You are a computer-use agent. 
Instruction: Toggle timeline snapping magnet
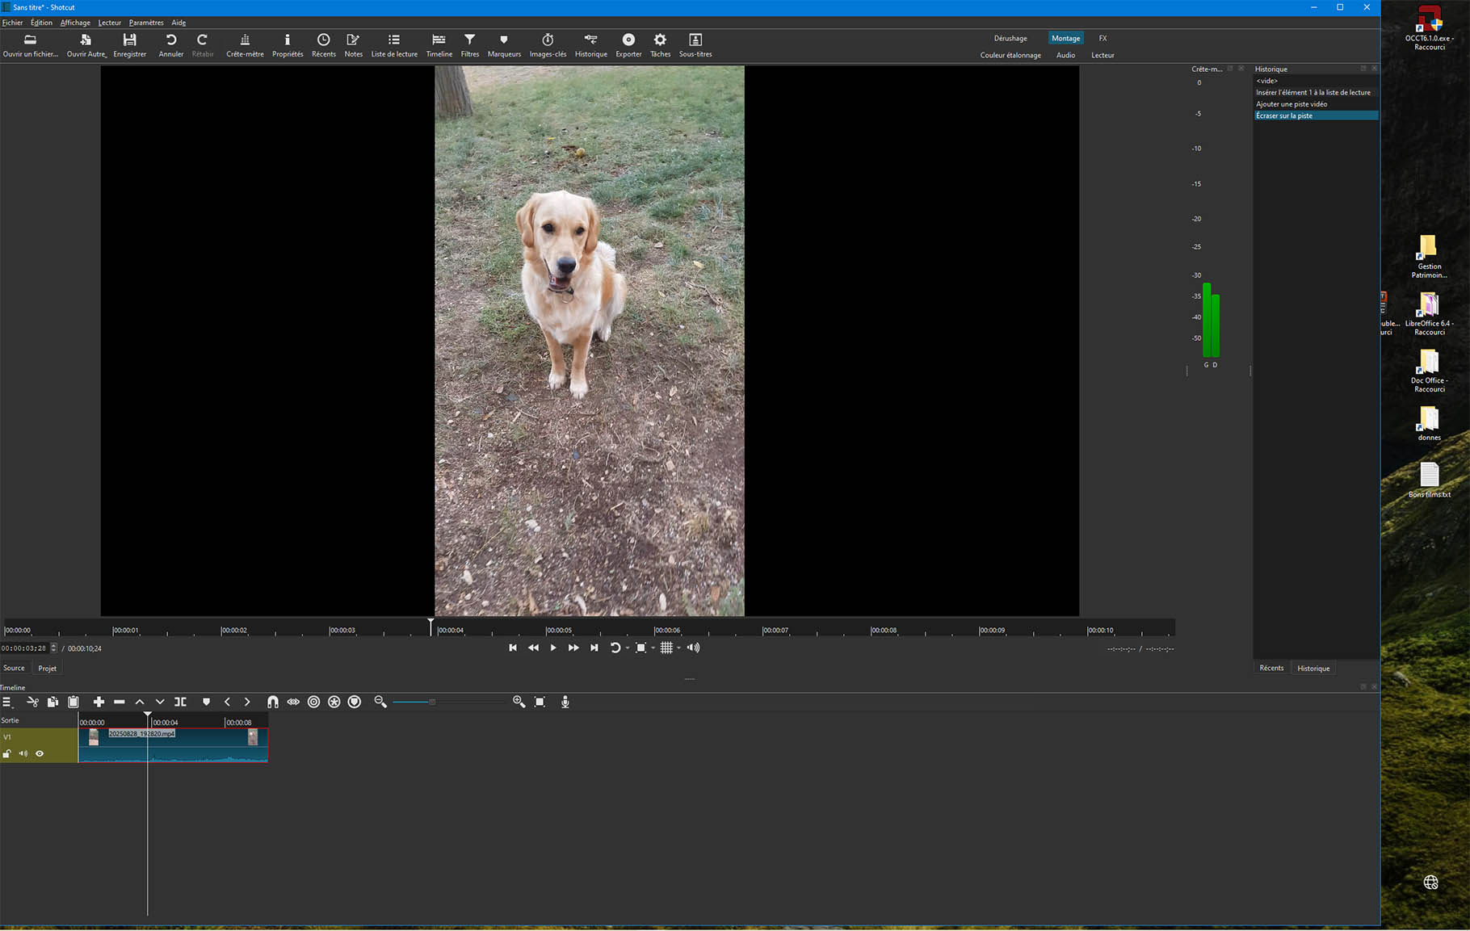272,702
